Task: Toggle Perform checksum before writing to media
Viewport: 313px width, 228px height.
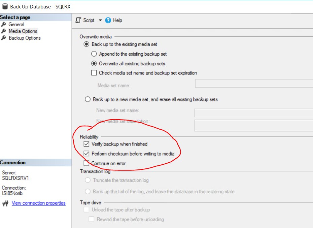Action: (86, 154)
